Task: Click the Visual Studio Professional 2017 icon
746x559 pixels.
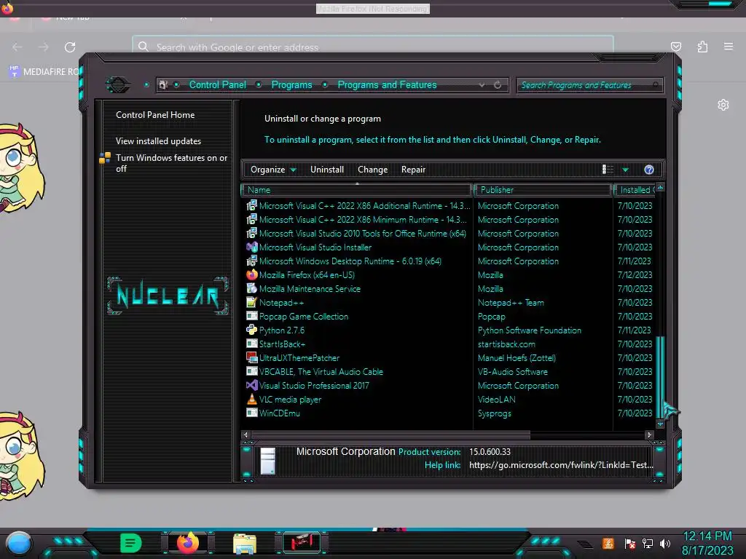Action: tap(251, 386)
